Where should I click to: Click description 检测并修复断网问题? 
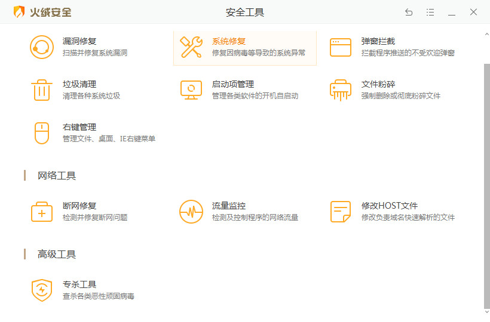pyautogui.click(x=95, y=218)
